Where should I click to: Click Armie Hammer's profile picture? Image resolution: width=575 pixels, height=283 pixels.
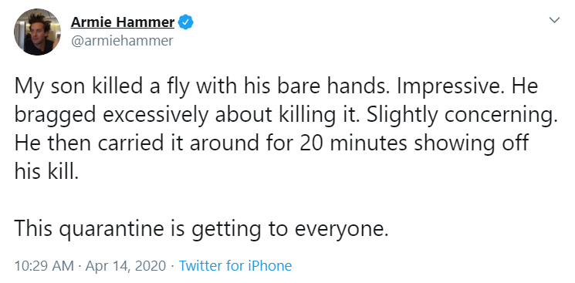tap(37, 32)
